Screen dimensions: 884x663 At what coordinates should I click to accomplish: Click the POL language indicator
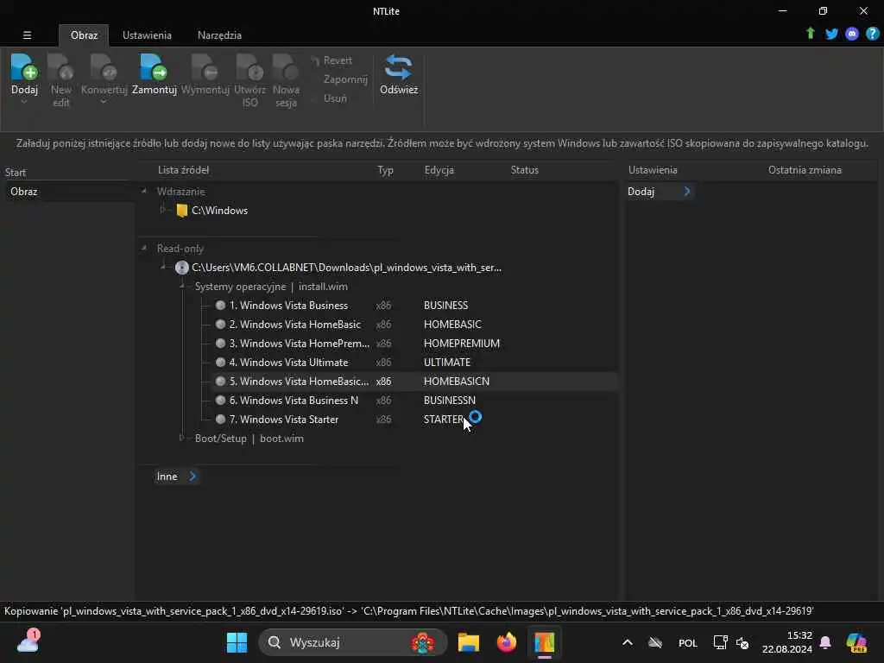click(x=688, y=642)
